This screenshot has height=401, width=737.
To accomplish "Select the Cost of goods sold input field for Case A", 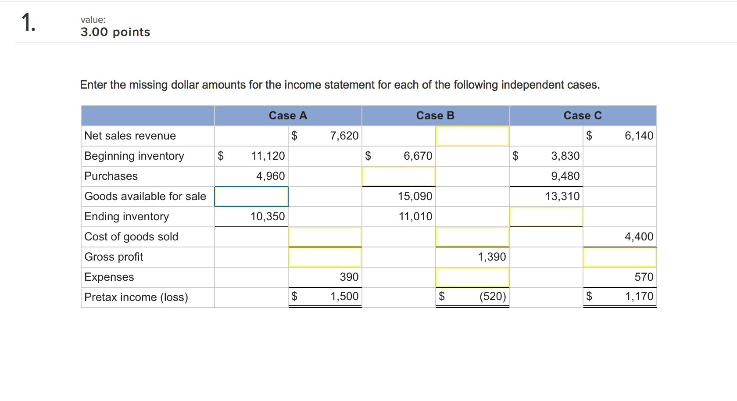I will [325, 237].
